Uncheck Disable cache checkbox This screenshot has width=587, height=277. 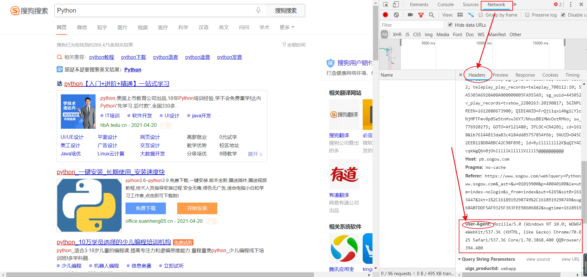click(x=563, y=15)
